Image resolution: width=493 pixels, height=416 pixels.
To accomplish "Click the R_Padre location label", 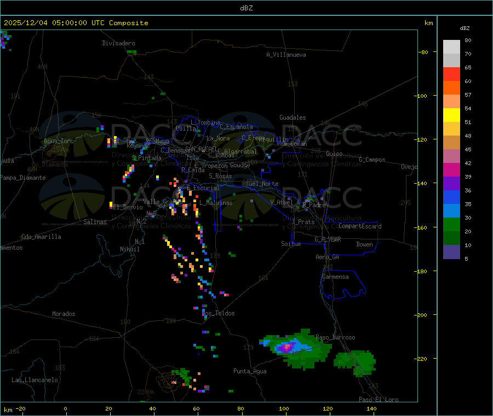I will [x=314, y=205].
